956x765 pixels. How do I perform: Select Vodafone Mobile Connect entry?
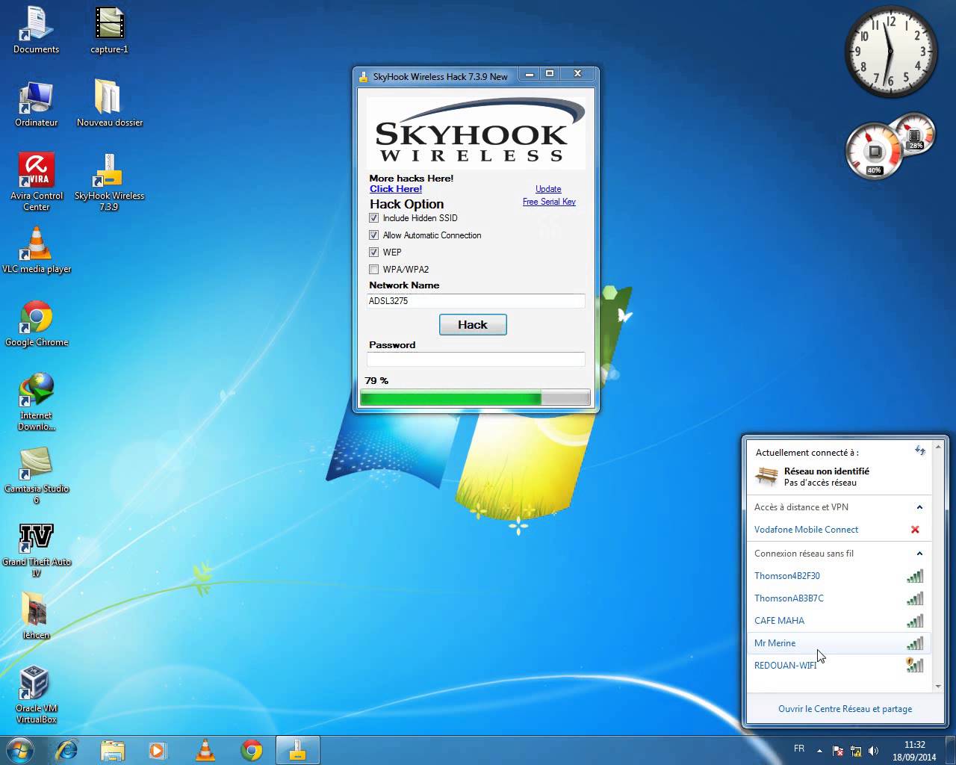(839, 530)
